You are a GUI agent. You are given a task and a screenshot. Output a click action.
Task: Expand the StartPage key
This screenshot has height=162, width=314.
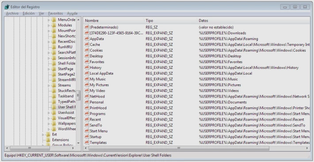click(49, 69)
